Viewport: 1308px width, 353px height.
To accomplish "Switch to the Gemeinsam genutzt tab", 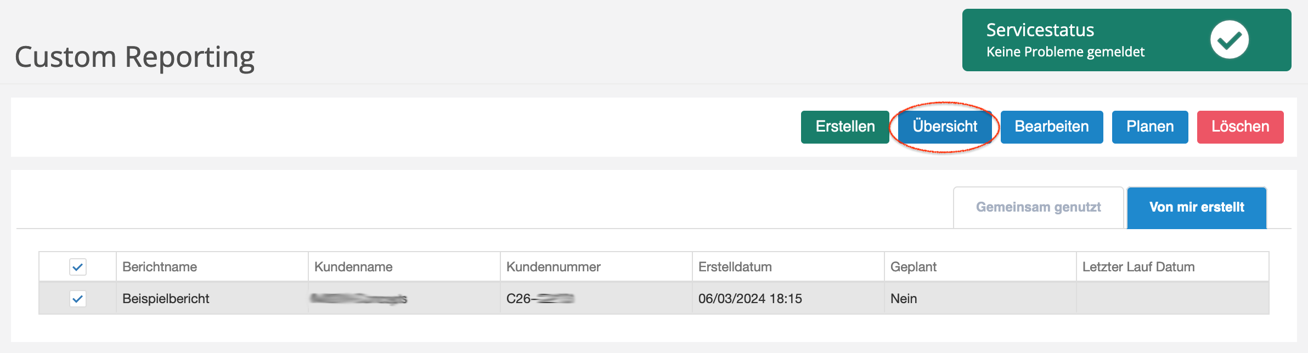I will [1038, 207].
